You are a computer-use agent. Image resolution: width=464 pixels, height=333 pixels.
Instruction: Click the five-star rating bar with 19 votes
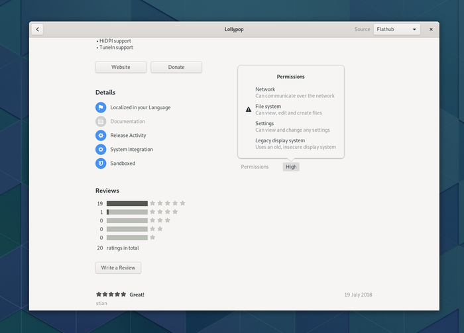127,203
